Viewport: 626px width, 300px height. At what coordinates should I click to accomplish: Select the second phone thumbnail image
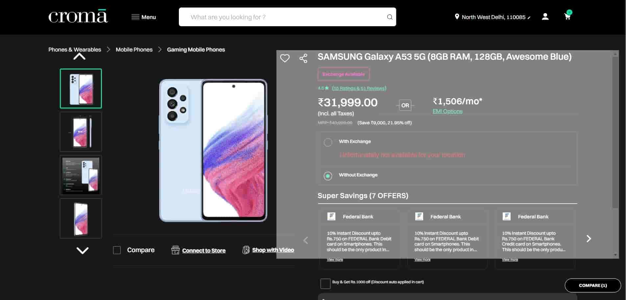pyautogui.click(x=81, y=132)
